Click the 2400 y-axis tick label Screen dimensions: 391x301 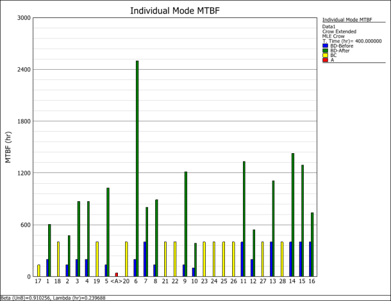(23, 70)
